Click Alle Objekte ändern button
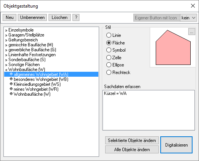 pos(132,150)
